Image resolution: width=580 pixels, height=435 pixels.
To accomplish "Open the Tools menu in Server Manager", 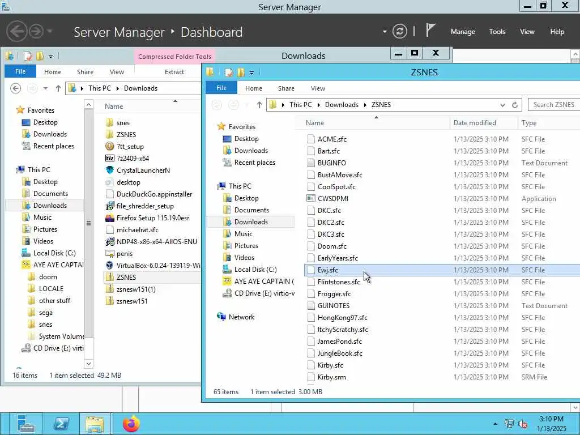I will [497, 32].
